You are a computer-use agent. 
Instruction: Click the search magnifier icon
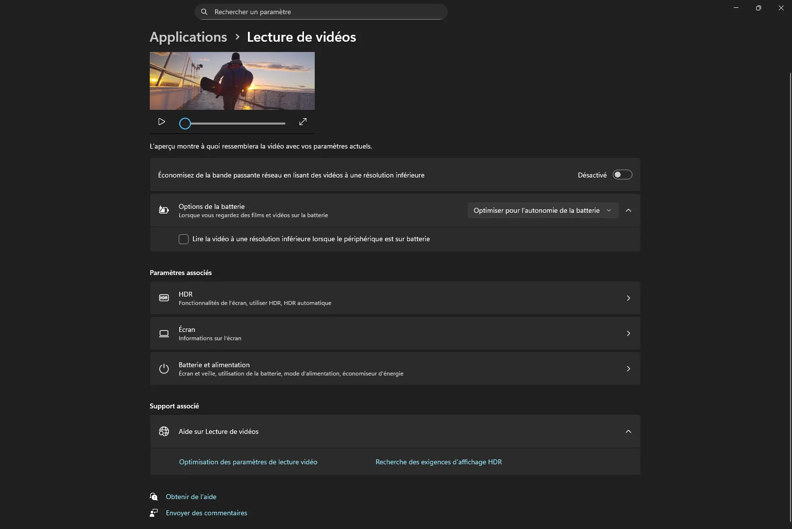pos(204,12)
